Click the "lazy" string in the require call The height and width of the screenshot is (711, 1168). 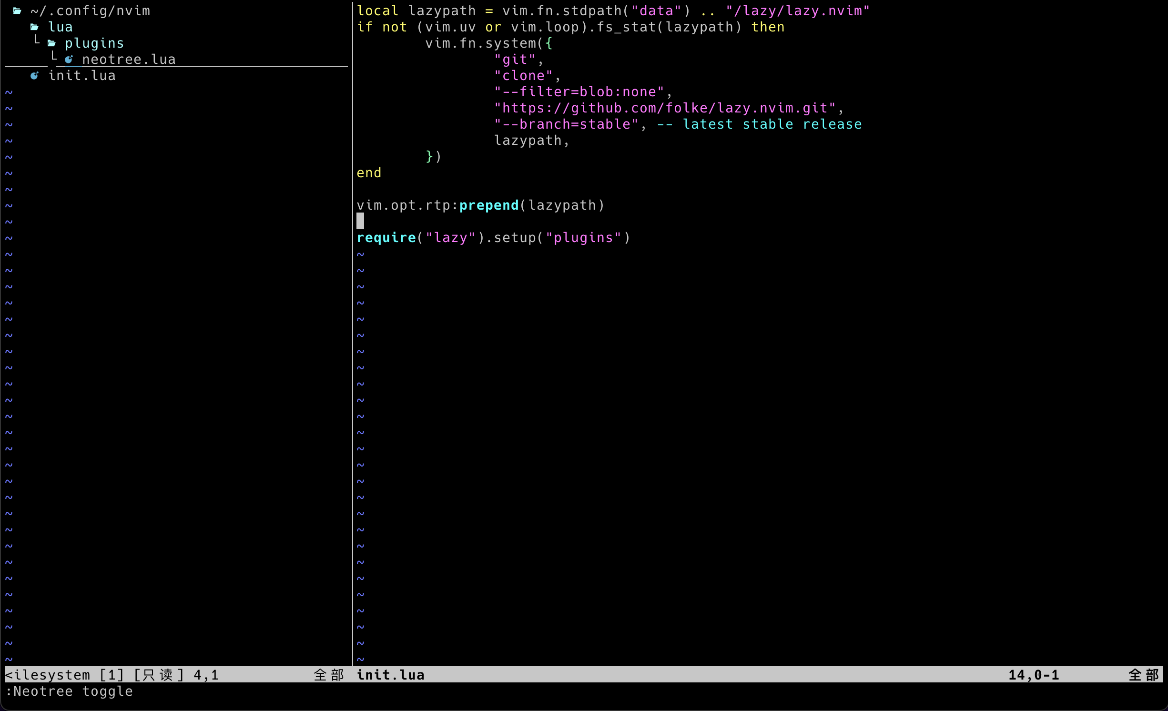450,238
